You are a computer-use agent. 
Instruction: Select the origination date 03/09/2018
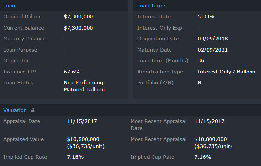(212, 39)
